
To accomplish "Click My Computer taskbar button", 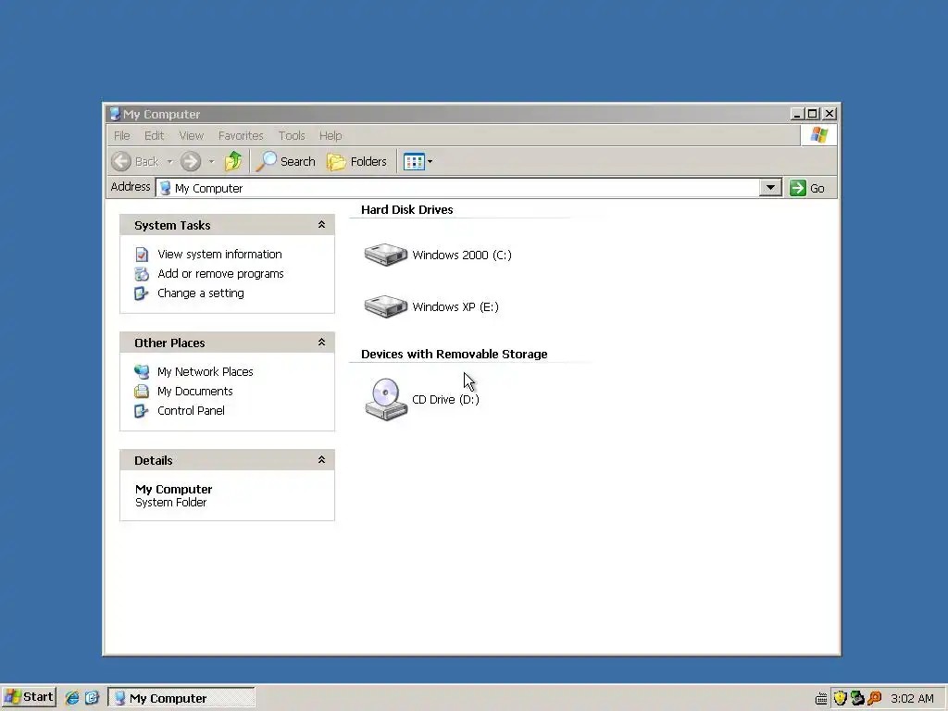I will coord(181,698).
